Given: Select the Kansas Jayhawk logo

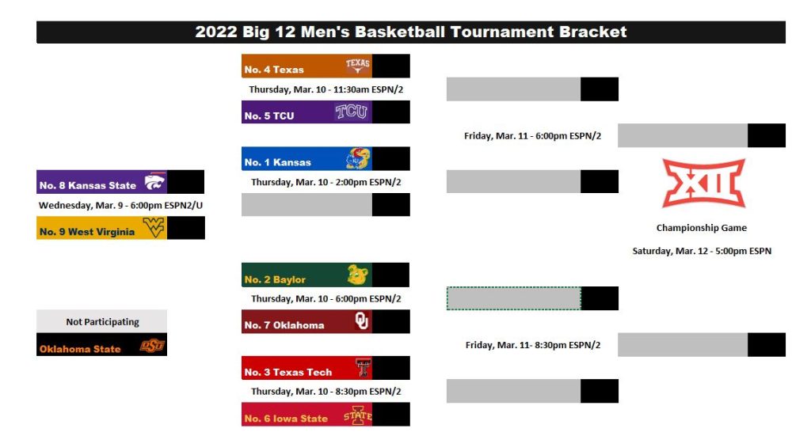Looking at the screenshot, I should tap(359, 158).
